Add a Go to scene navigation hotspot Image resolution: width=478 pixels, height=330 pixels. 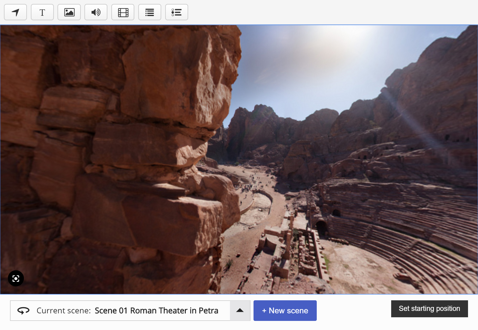[x=15, y=12]
